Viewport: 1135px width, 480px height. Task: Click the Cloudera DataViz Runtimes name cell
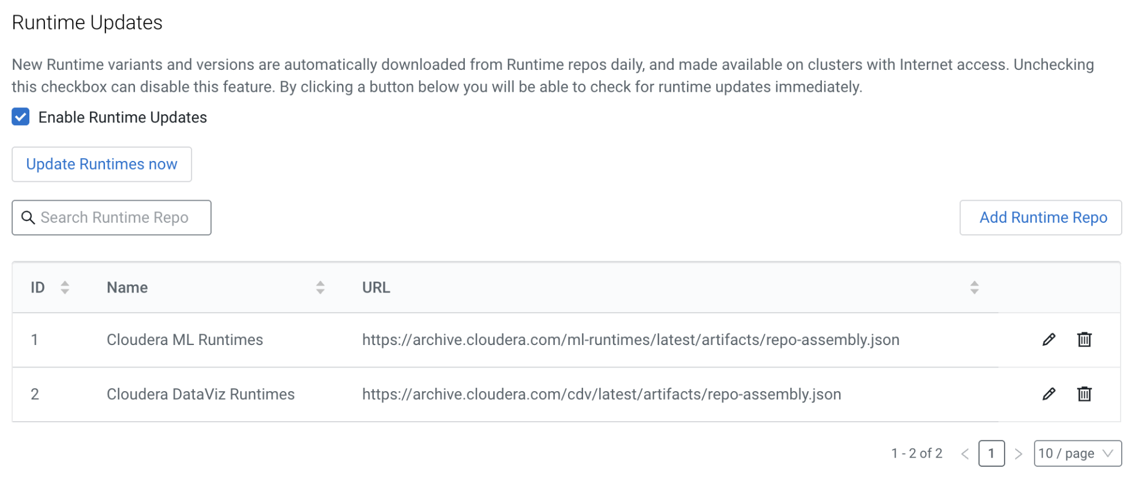(x=201, y=394)
